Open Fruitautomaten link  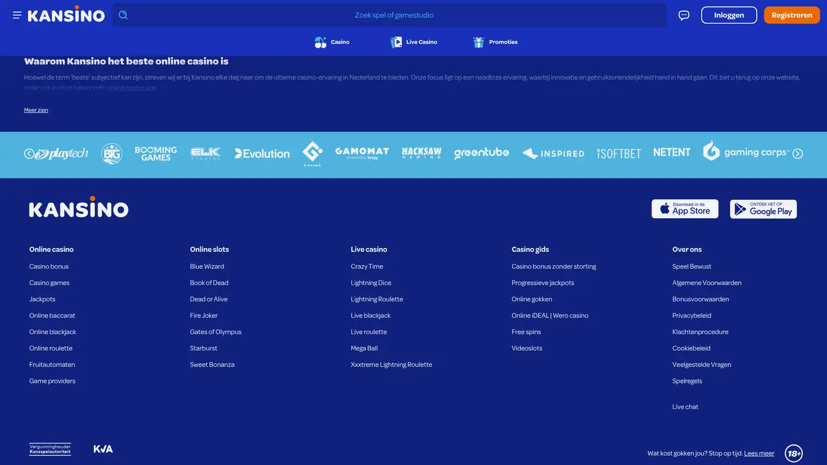(52, 365)
